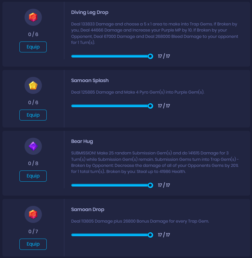
Task: Click the 0 / 7 counter for Samoan Drop
Action: click(x=33, y=232)
